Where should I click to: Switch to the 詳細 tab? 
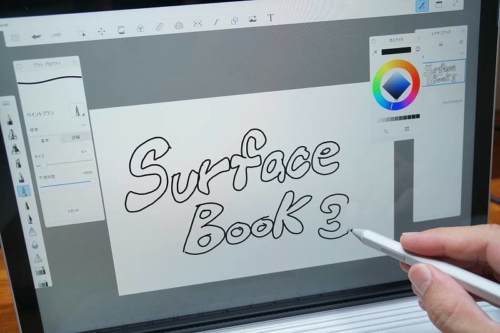coord(76,137)
